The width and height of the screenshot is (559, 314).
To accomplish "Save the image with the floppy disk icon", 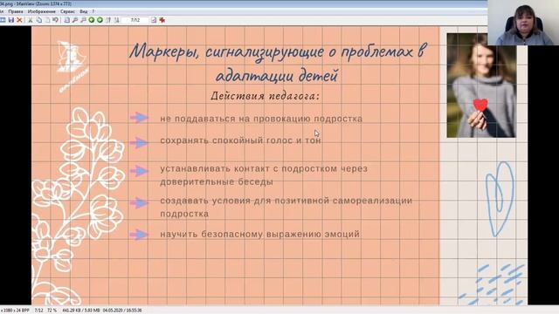I will point(11,20).
